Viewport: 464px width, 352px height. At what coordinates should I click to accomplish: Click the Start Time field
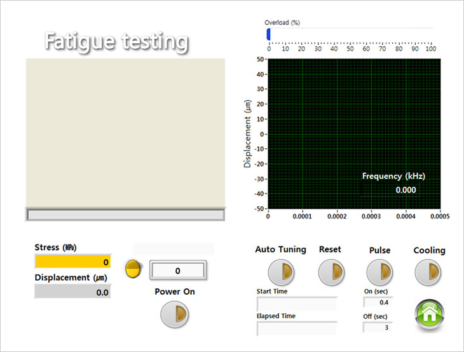pos(297,304)
